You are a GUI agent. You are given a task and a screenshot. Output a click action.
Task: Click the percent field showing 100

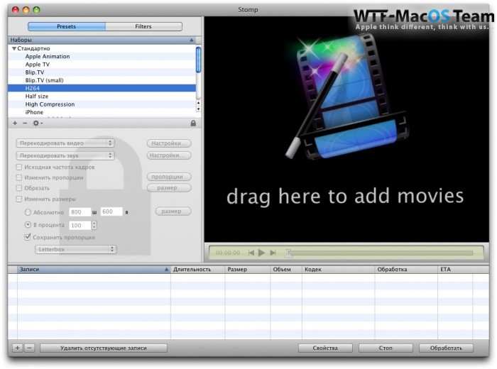(x=80, y=225)
